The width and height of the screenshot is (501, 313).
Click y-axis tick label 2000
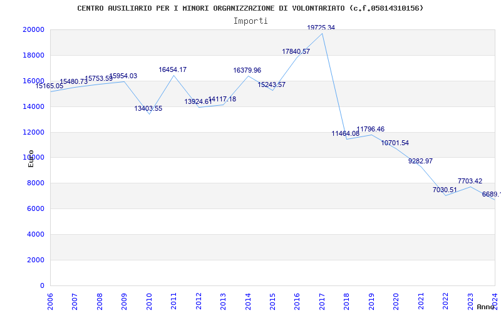coord(36,260)
